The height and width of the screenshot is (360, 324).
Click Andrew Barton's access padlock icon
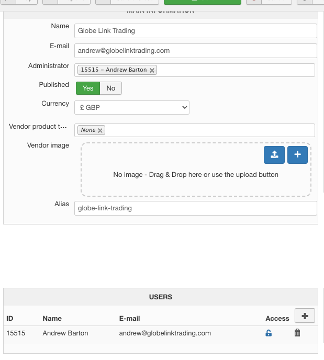click(x=269, y=333)
